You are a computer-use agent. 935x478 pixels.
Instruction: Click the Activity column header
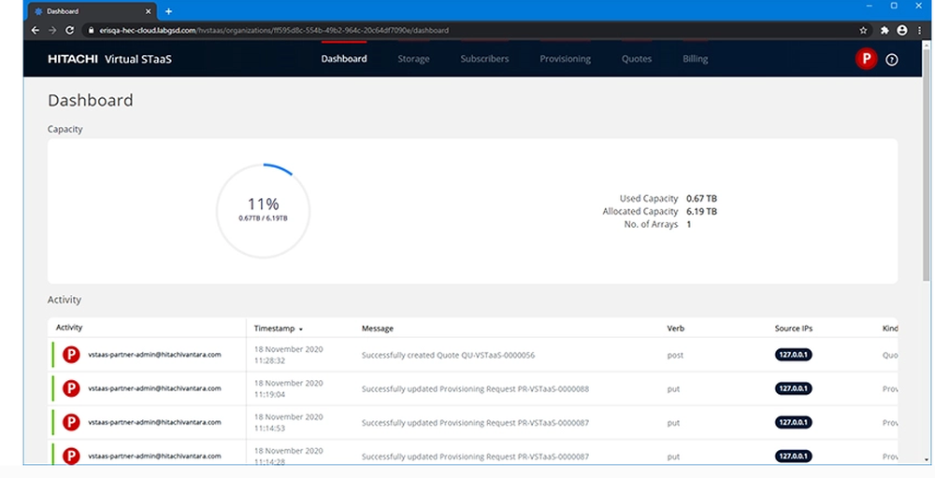(69, 328)
